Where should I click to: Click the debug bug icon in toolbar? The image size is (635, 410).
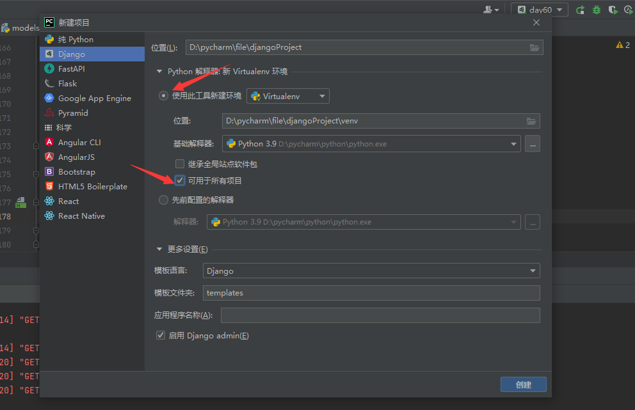[x=597, y=10]
